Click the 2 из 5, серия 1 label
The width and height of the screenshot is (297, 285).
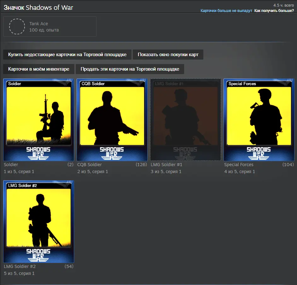pyautogui.click(x=93, y=172)
